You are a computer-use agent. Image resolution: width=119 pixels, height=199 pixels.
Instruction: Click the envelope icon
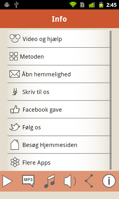(x=15, y=74)
